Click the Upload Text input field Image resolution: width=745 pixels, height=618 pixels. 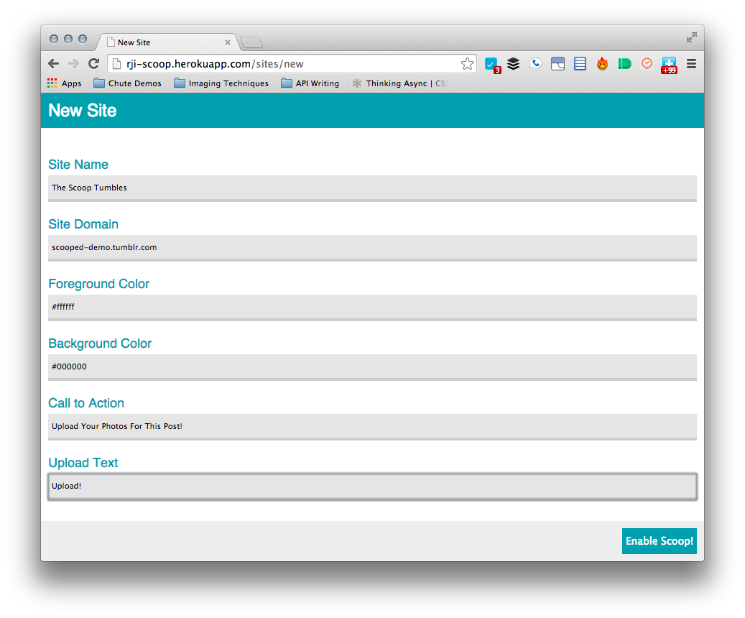[372, 486]
